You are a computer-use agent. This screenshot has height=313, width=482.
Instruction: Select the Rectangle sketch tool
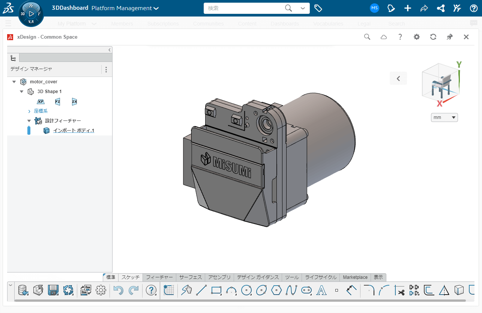click(216, 290)
